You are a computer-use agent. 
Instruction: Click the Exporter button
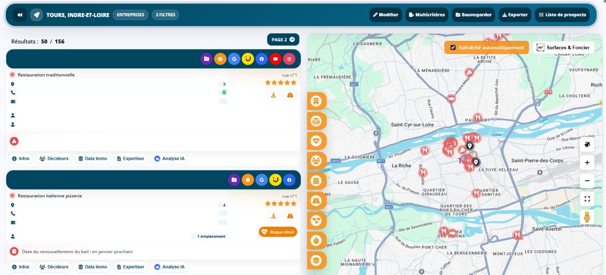click(515, 15)
